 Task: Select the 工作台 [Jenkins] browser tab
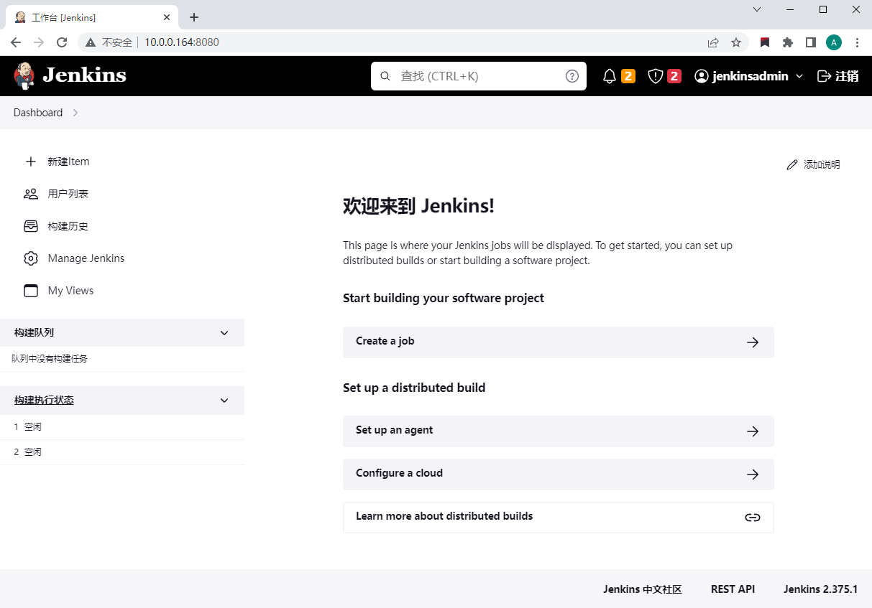91,17
